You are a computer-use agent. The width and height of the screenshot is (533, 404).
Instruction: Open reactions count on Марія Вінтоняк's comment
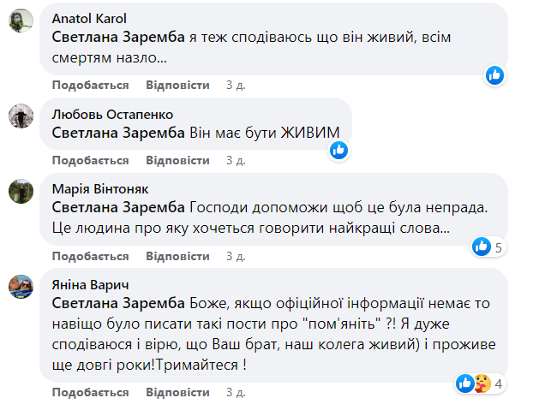[x=488, y=247]
